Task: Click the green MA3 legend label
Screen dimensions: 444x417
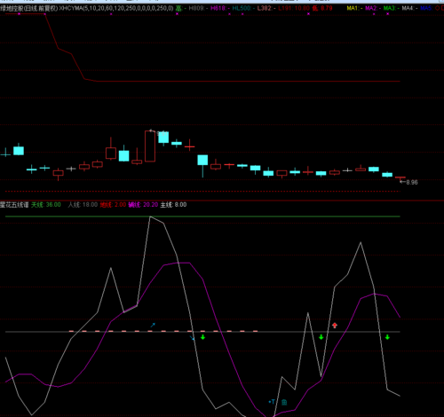Action: (391, 8)
